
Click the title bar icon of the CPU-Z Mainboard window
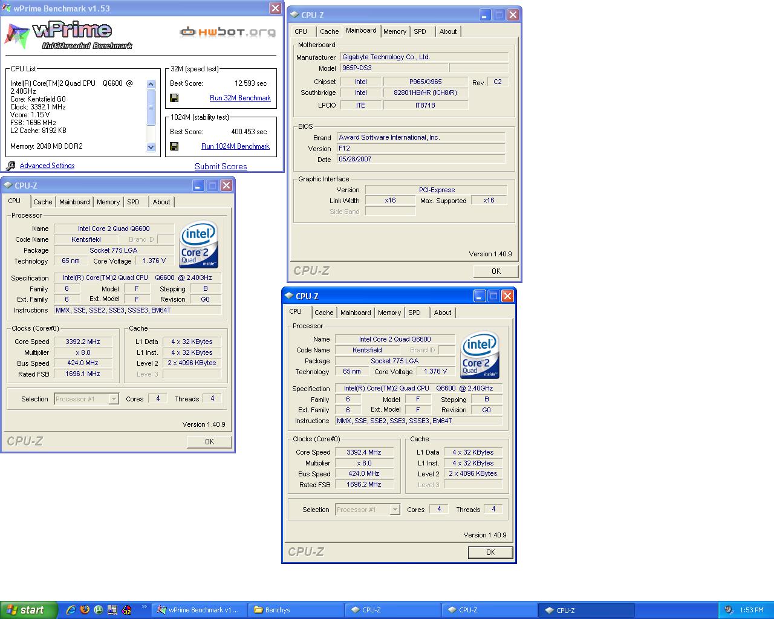294,15
